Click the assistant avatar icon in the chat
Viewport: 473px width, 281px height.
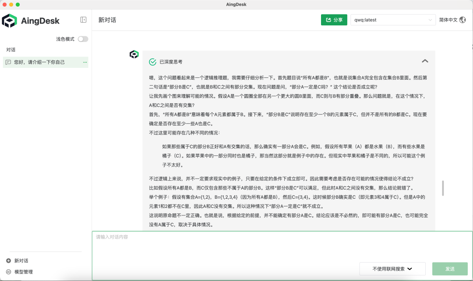tap(134, 55)
